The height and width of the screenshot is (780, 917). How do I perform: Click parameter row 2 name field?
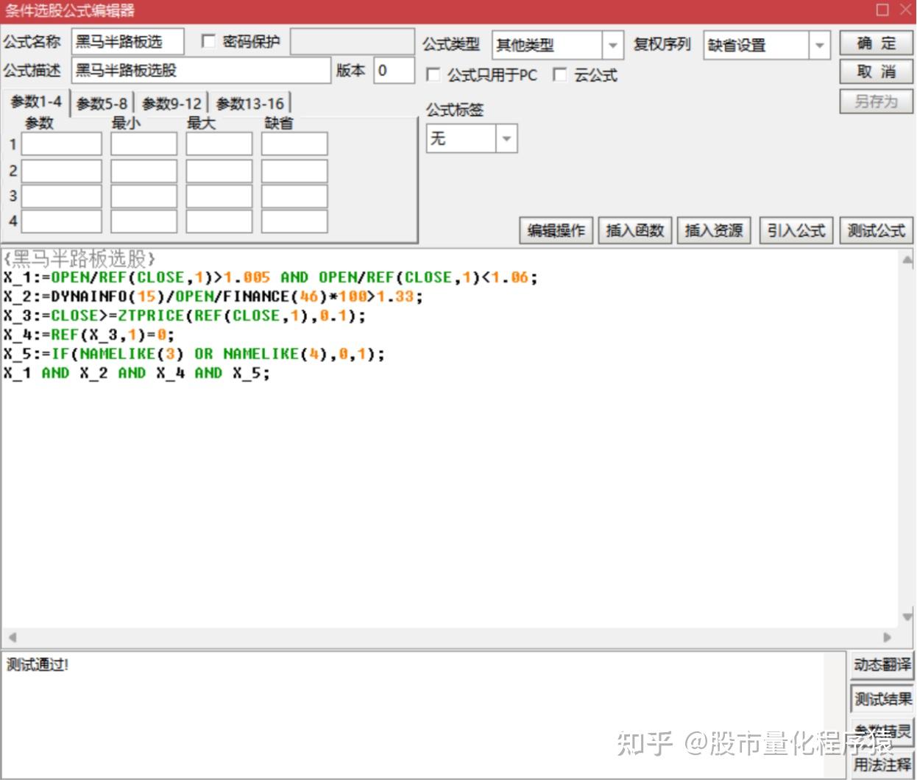click(x=62, y=171)
